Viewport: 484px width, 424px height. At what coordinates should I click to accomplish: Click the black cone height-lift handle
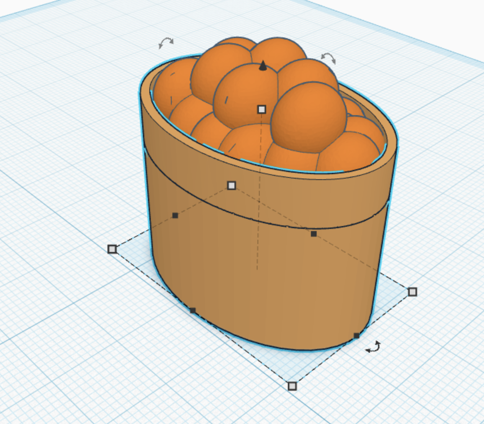pos(263,66)
